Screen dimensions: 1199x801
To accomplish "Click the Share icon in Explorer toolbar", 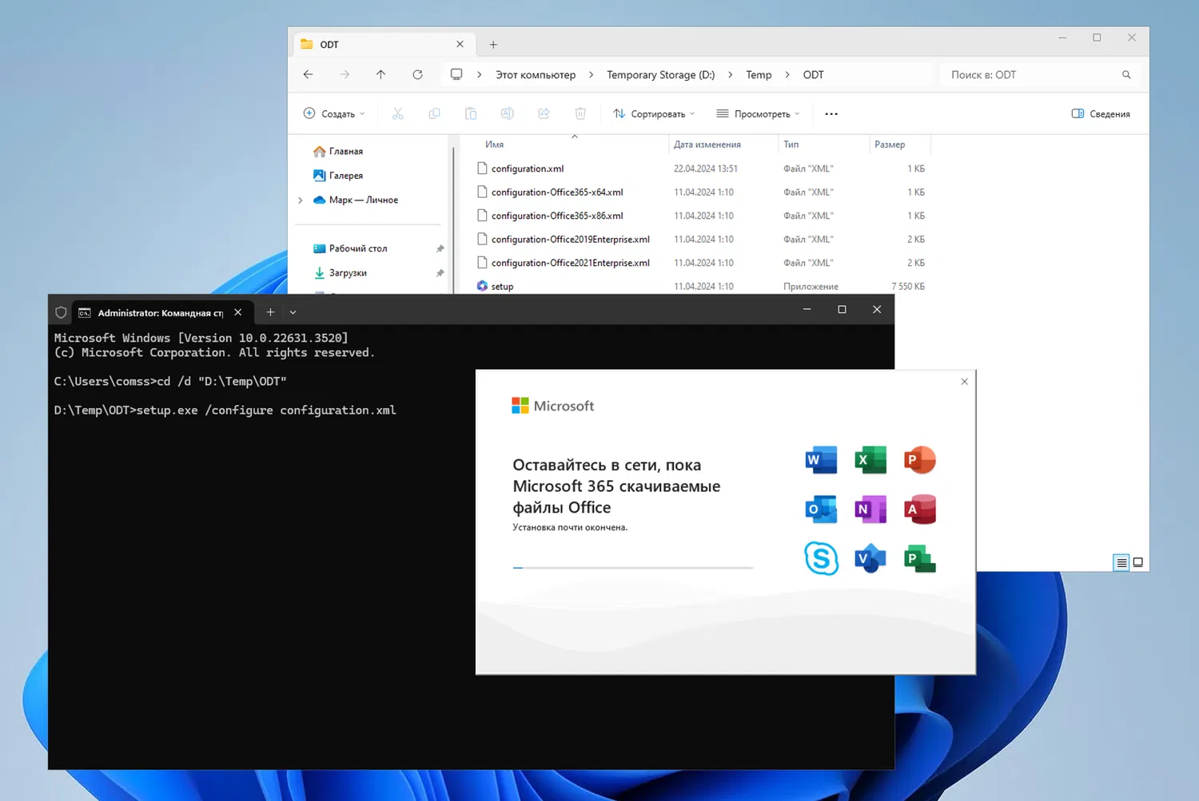I will pyautogui.click(x=544, y=113).
